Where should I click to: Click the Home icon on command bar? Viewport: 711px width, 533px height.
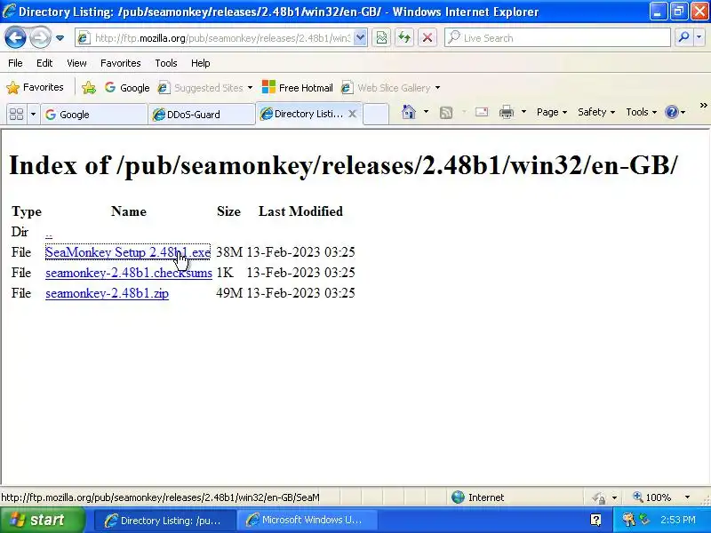tap(409, 112)
